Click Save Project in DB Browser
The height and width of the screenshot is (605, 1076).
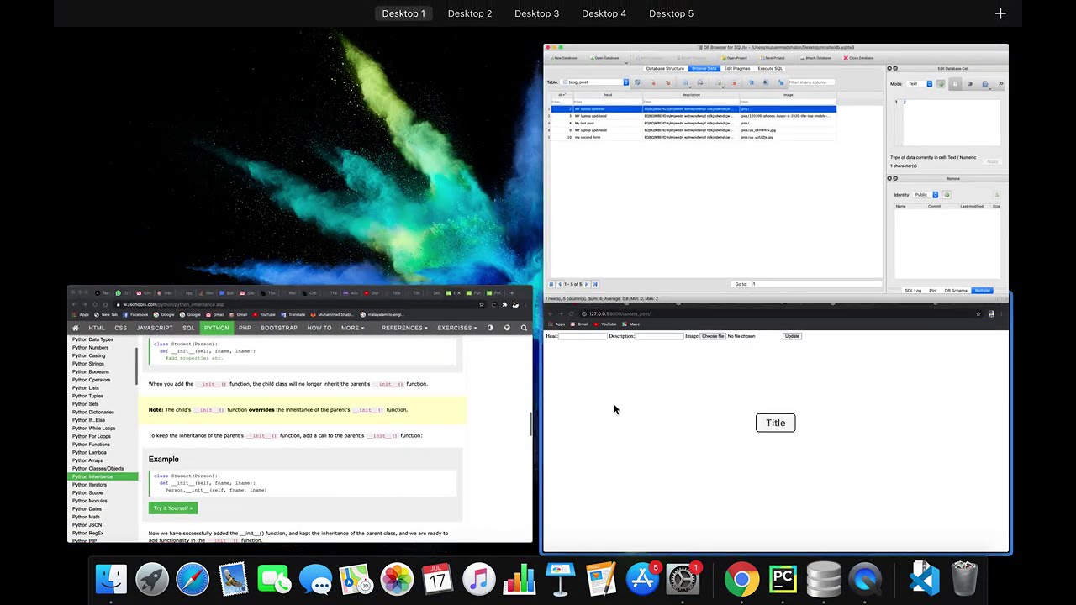(771, 58)
